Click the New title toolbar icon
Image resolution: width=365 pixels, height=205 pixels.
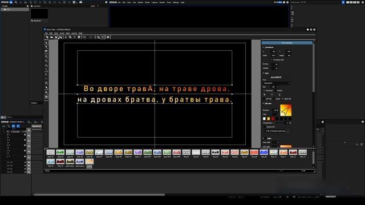pos(47,37)
